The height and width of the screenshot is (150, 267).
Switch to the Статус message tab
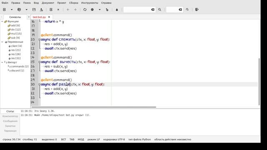[10, 111]
